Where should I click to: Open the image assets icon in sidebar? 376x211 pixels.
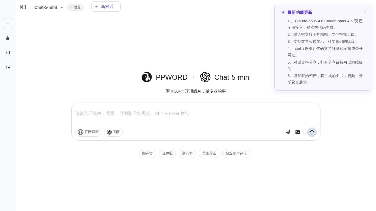[8, 53]
